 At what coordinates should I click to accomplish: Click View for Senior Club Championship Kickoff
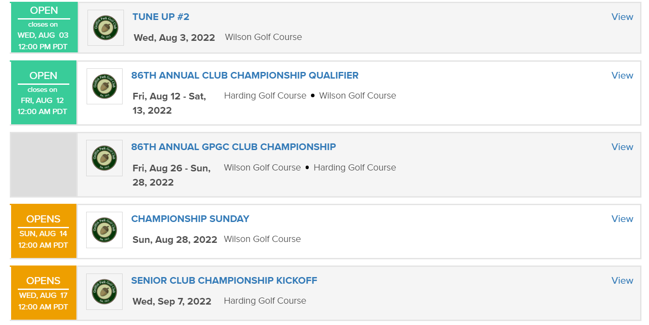click(622, 281)
